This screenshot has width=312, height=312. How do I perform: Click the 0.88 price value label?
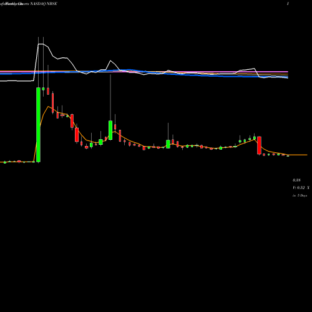click(296, 180)
